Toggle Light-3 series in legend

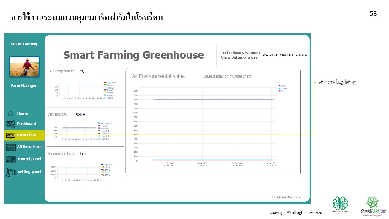[x=105, y=172]
